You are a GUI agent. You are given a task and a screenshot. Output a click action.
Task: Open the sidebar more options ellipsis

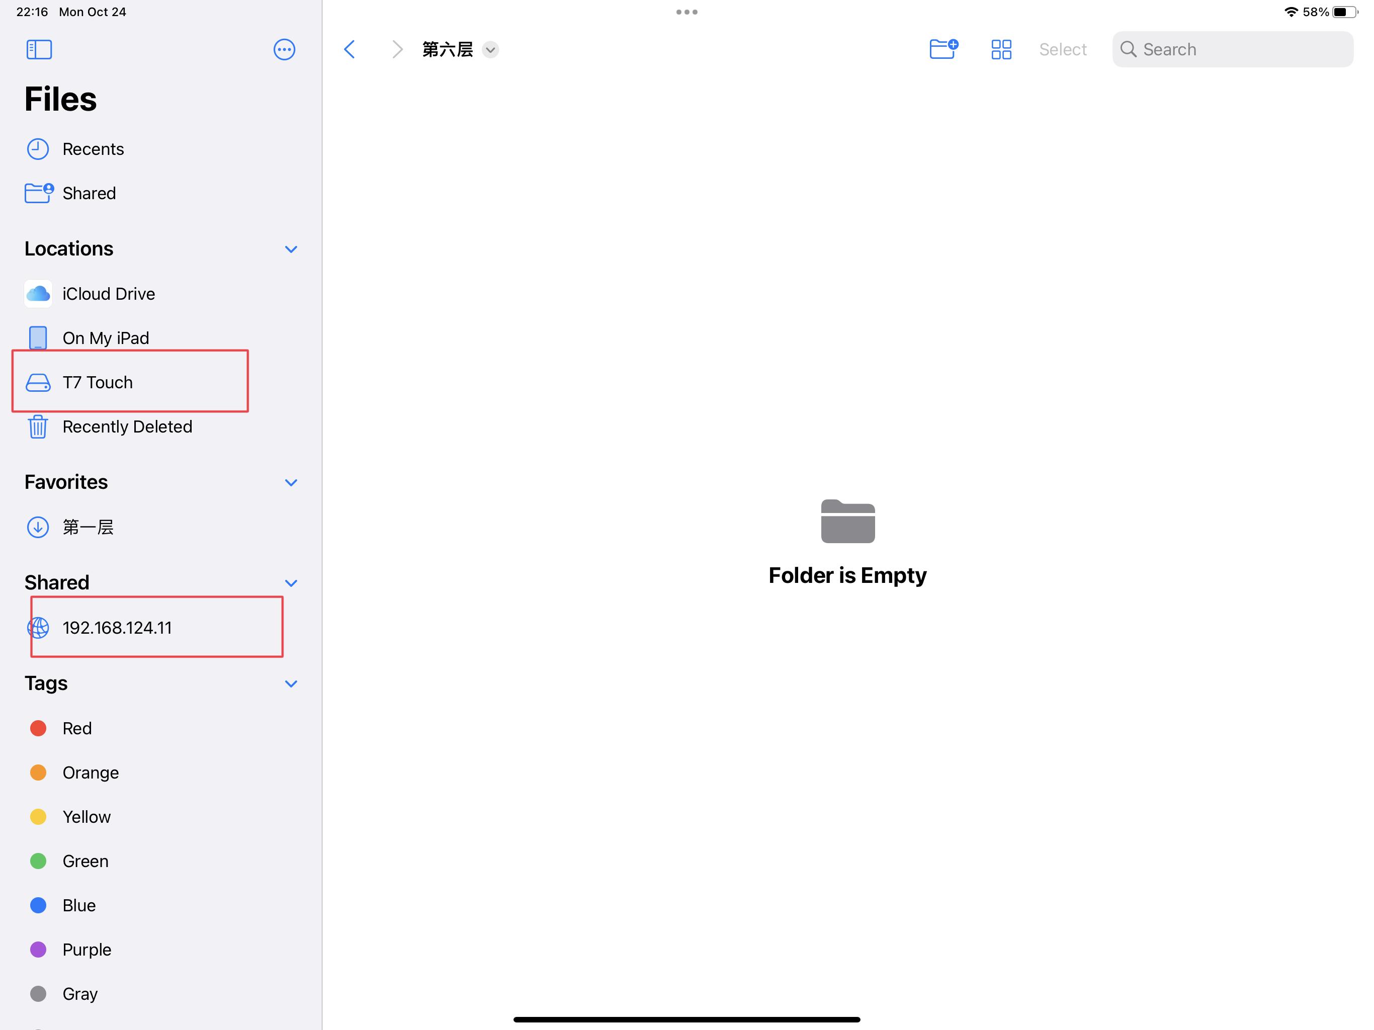284,50
